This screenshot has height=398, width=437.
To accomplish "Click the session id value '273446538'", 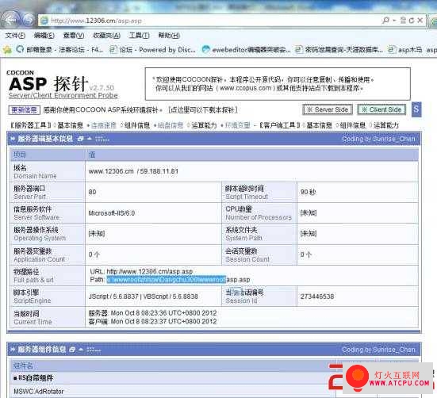I will coord(317,297).
